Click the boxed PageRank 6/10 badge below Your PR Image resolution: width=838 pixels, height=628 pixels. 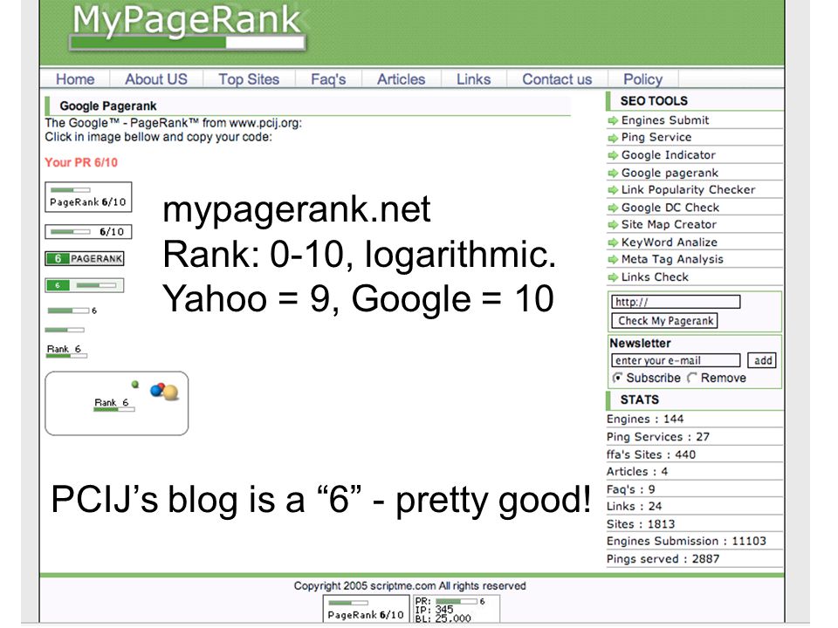[88, 197]
